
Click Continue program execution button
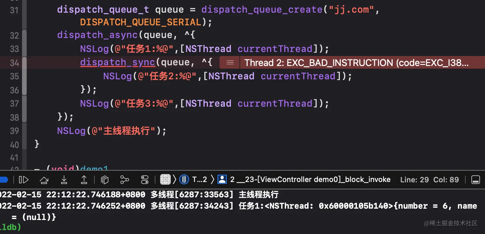tap(24, 180)
